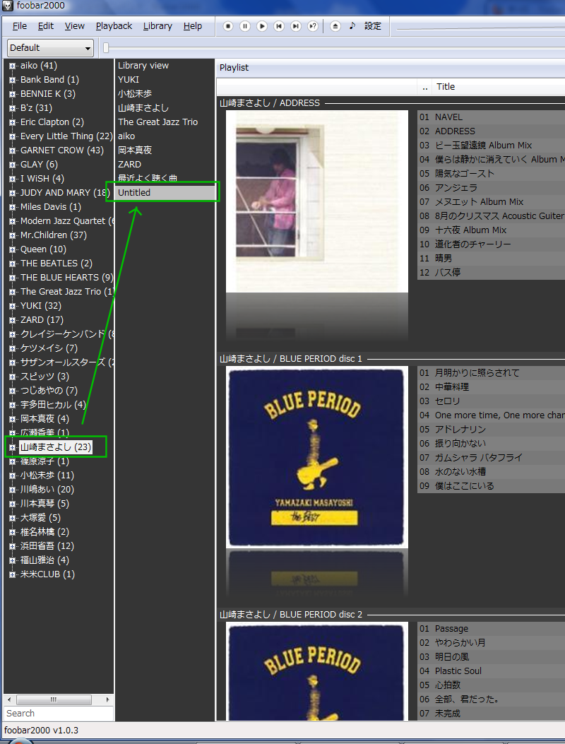Open the Edit menu

tap(45, 26)
